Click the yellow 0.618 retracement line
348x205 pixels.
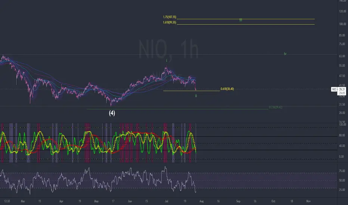[192, 91]
